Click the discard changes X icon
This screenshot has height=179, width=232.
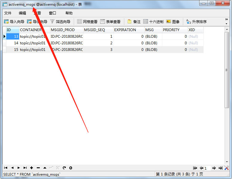pos(58,168)
